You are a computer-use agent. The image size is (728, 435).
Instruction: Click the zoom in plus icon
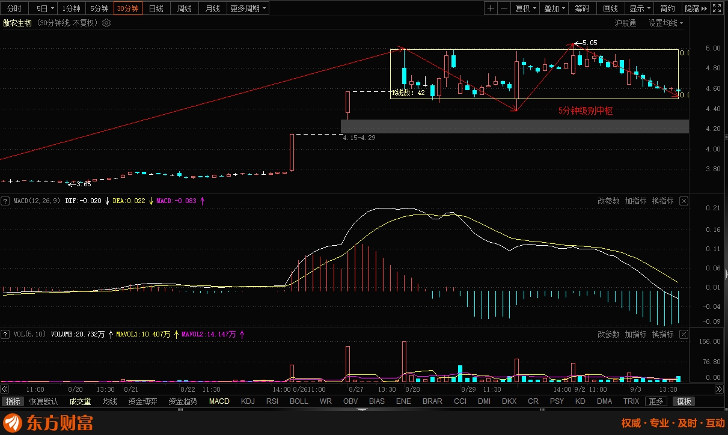pyautogui.click(x=491, y=8)
